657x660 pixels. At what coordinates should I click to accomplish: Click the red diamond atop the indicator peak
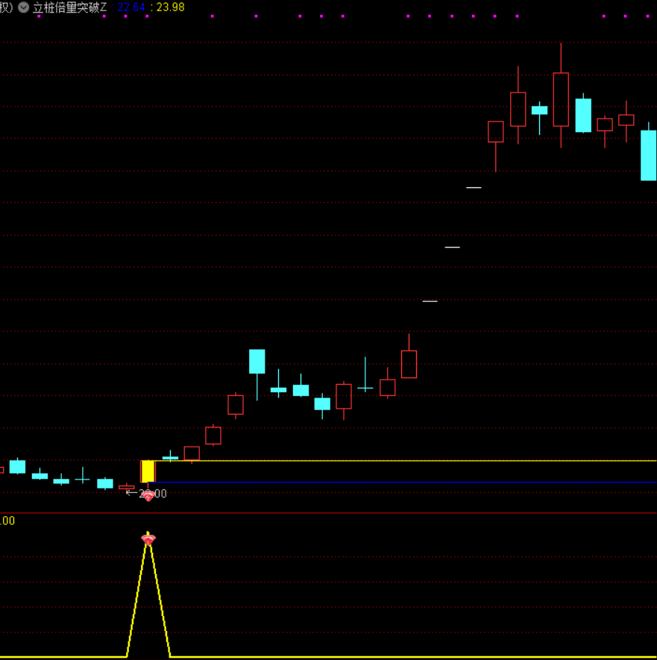pos(148,539)
